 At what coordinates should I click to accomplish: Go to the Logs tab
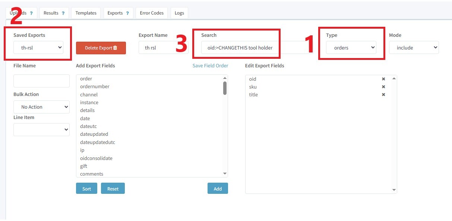click(179, 13)
